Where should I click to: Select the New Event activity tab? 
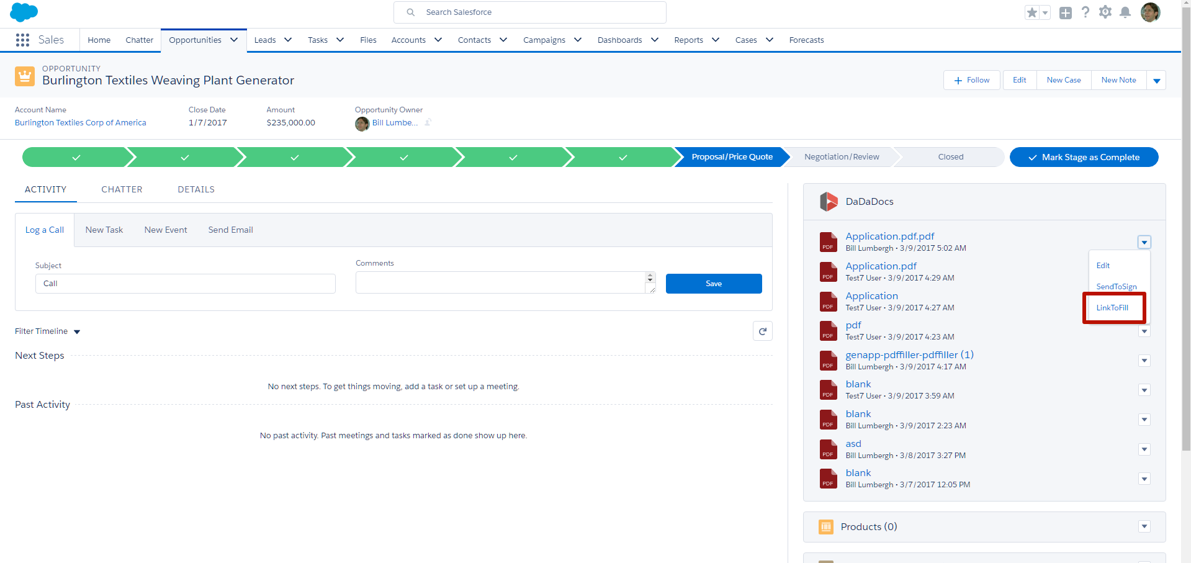[166, 230]
